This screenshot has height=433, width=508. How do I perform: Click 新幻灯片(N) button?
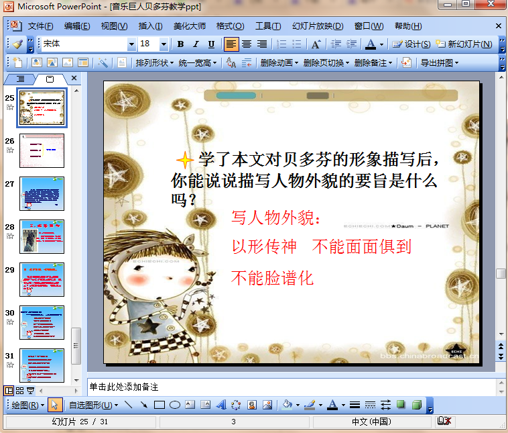coord(464,44)
